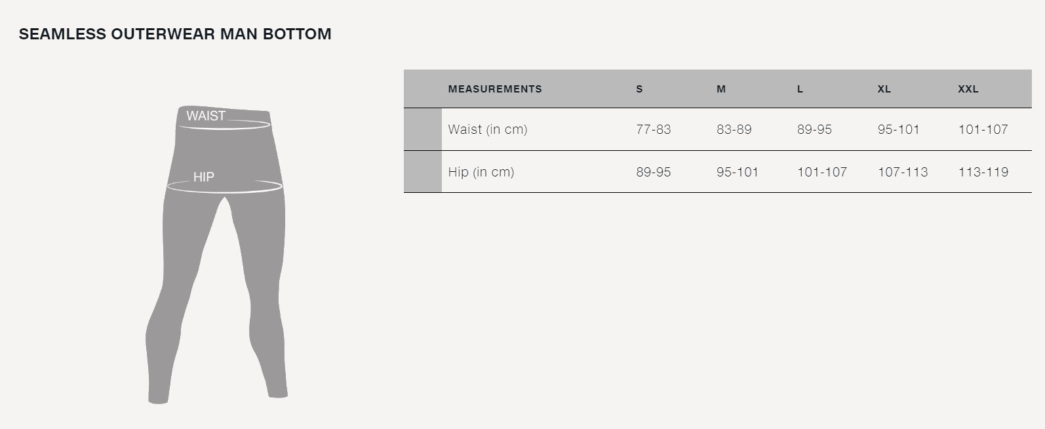This screenshot has width=1045, height=429.
Task: Select the MEASUREMENTS column header
Action: [495, 89]
